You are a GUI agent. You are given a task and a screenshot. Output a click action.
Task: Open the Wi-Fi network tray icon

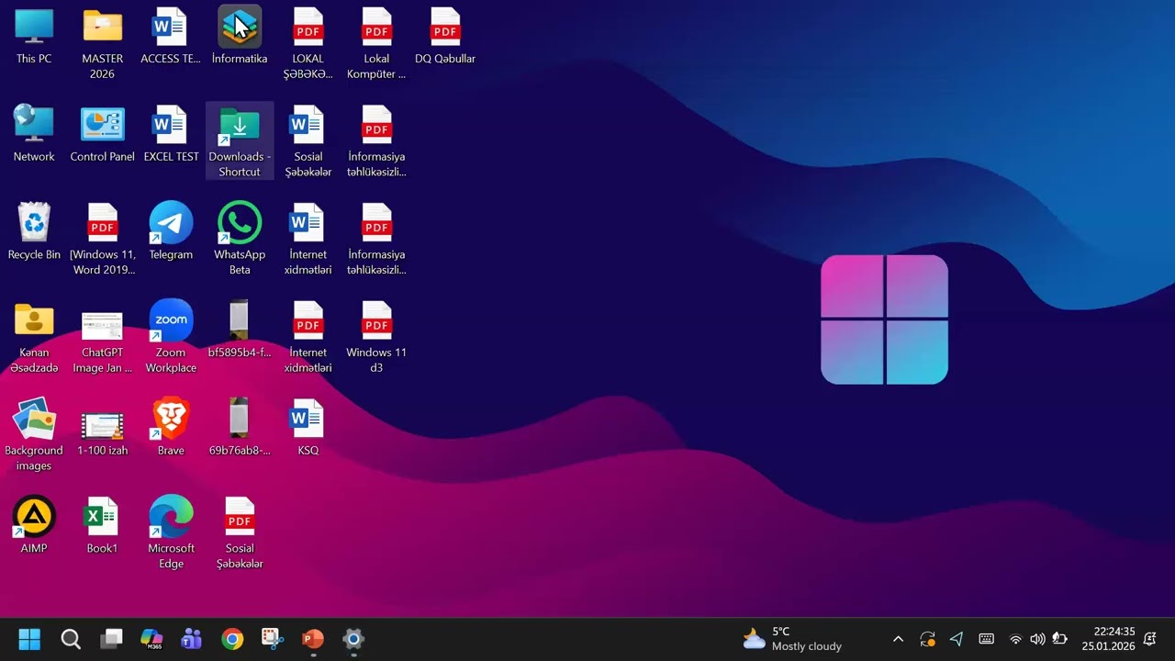point(1015,639)
